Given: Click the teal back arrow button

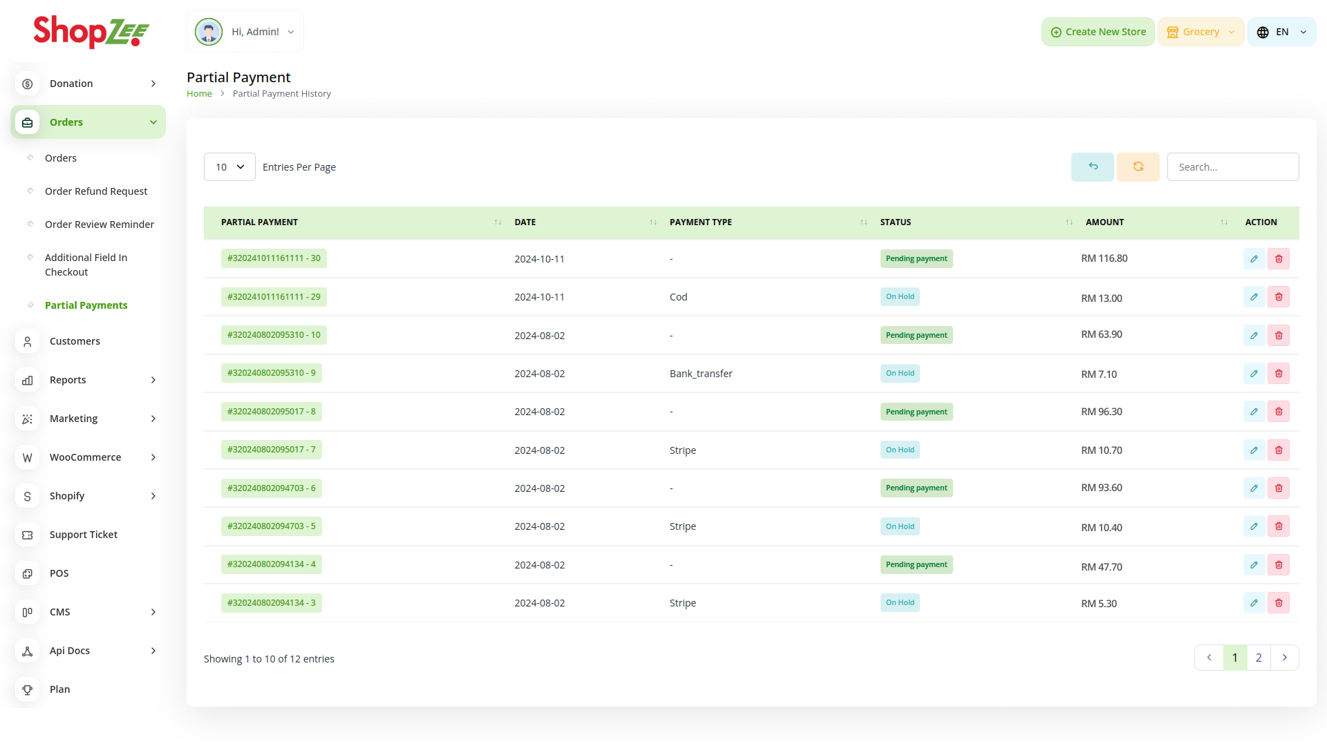Looking at the screenshot, I should [x=1092, y=166].
